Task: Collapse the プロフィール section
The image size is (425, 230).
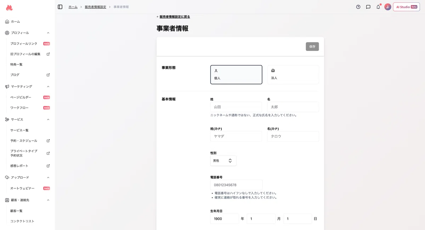Action: click(48, 33)
